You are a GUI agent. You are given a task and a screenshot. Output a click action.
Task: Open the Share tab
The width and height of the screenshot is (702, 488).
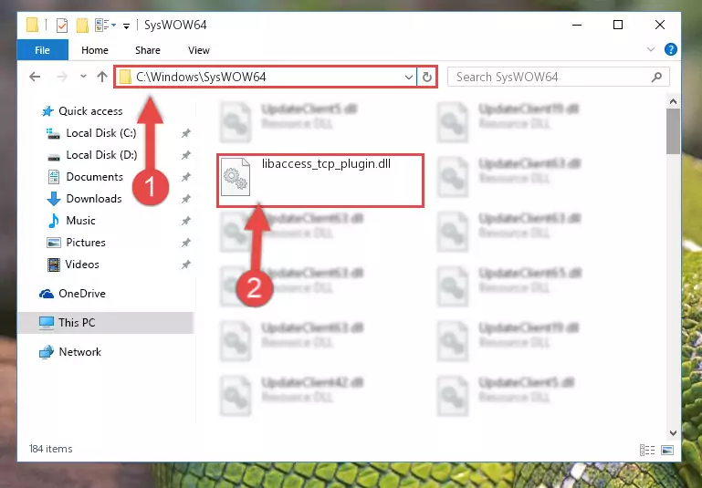[148, 50]
